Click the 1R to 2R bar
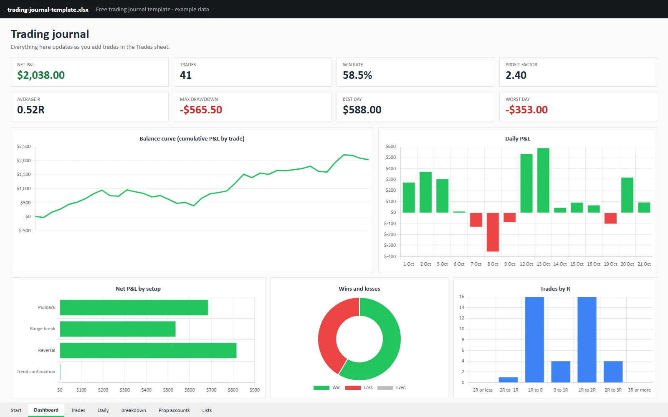The height and width of the screenshot is (417, 668). [587, 340]
